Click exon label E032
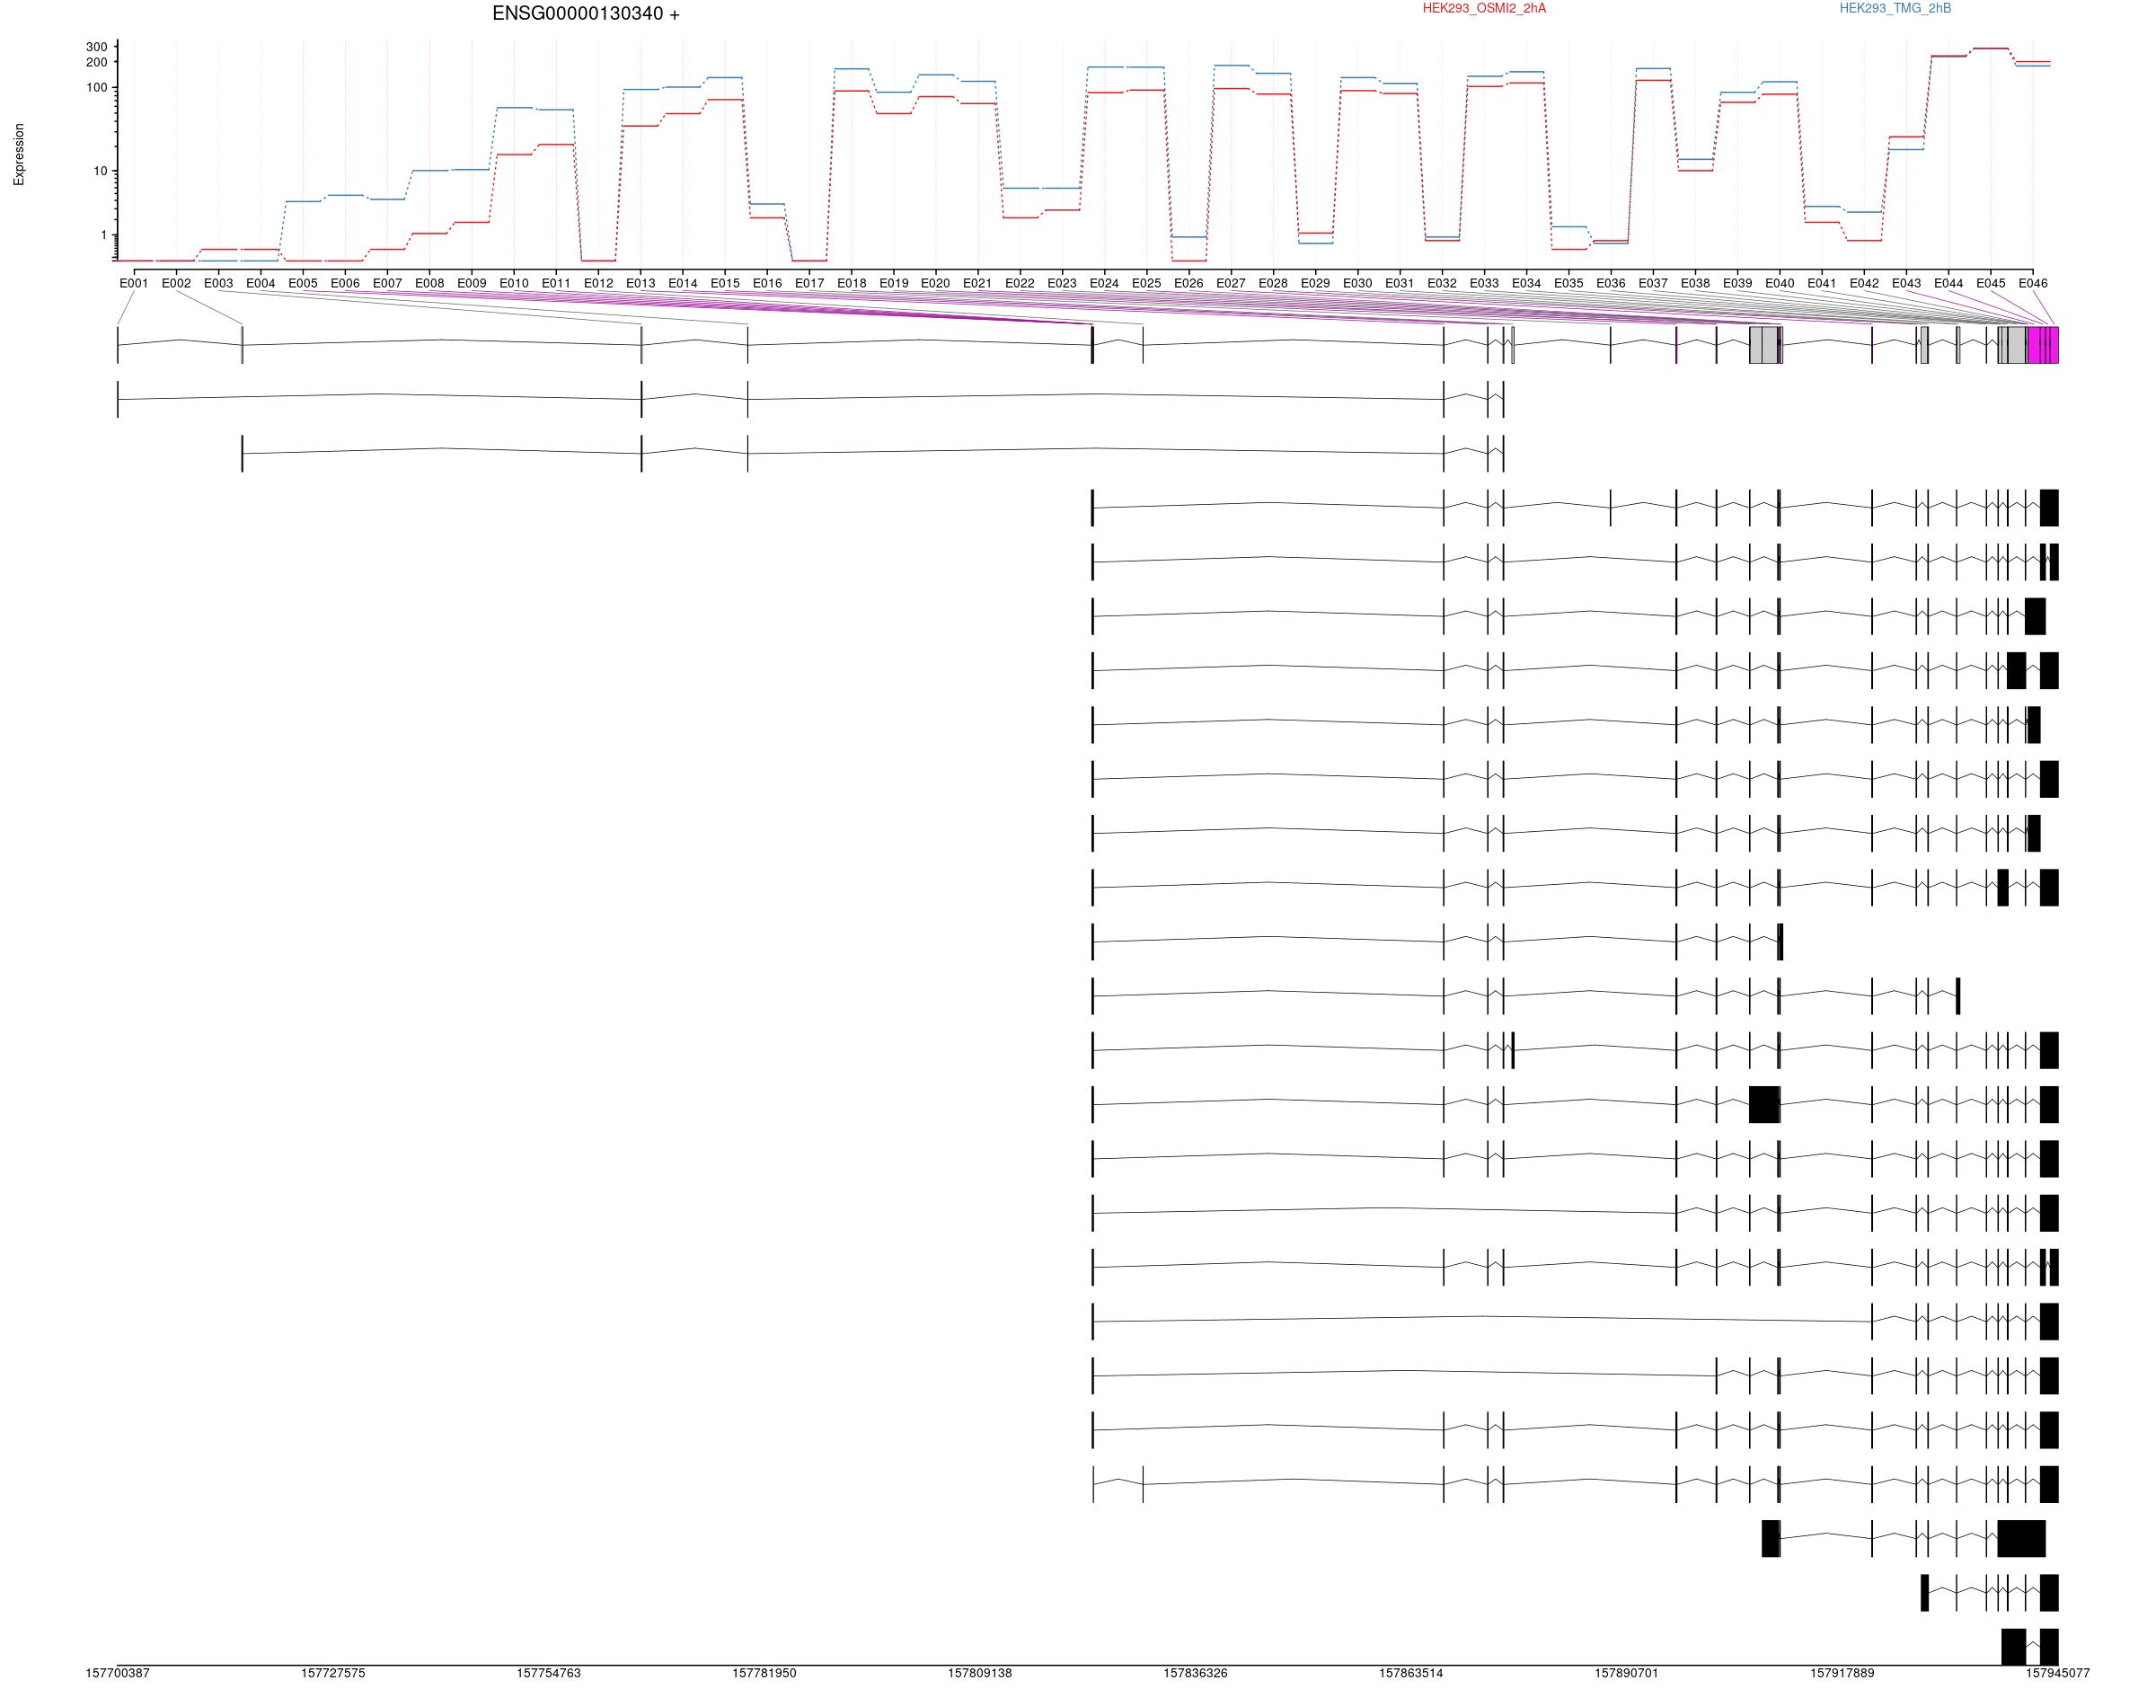This screenshot has width=2156, height=1689. pyautogui.click(x=1443, y=284)
